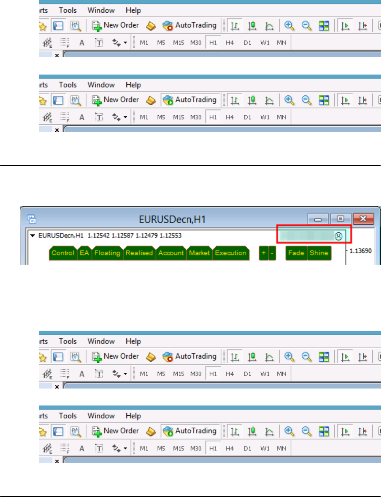The width and height of the screenshot is (381, 497).
Task: Click the Shine button on the chart
Action: tap(319, 253)
